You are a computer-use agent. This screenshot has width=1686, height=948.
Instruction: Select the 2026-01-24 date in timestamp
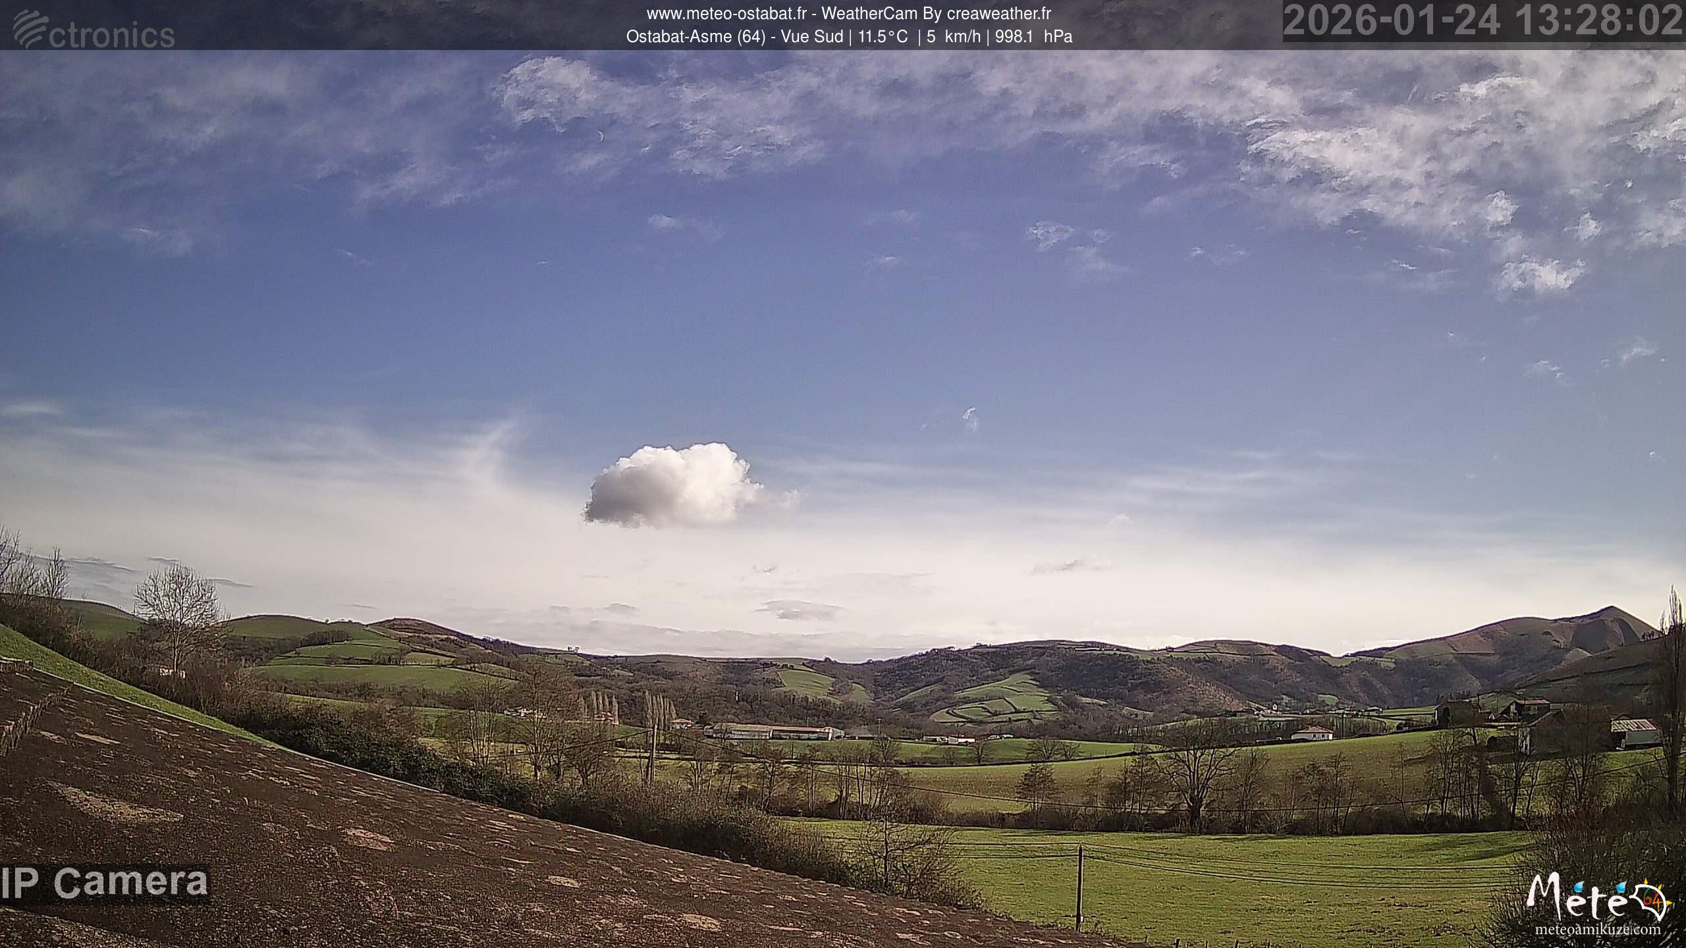pos(1392,20)
